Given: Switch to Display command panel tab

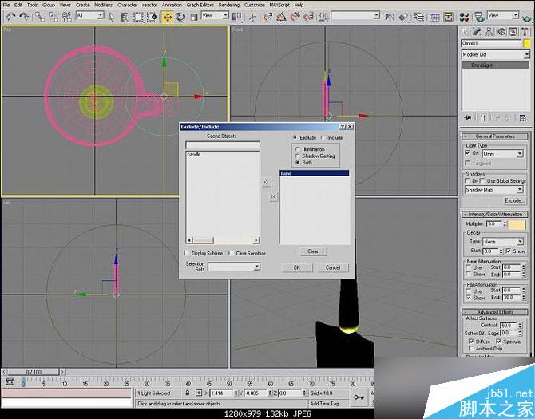Looking at the screenshot, I should pyautogui.click(x=513, y=32).
